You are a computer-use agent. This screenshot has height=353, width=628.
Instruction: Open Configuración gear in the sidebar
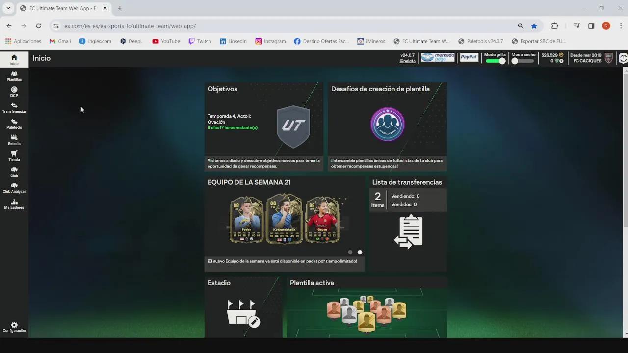point(14,327)
